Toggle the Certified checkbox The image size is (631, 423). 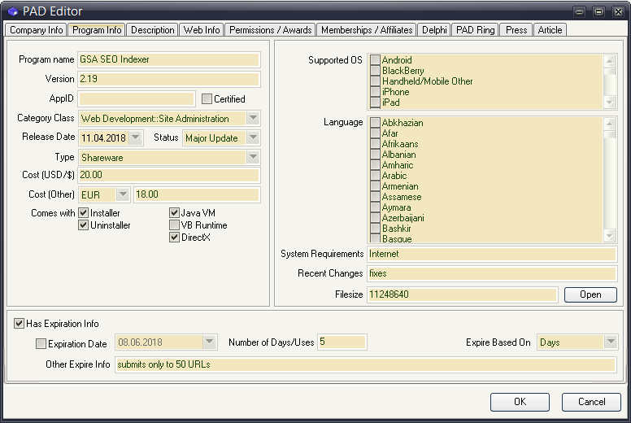[207, 98]
